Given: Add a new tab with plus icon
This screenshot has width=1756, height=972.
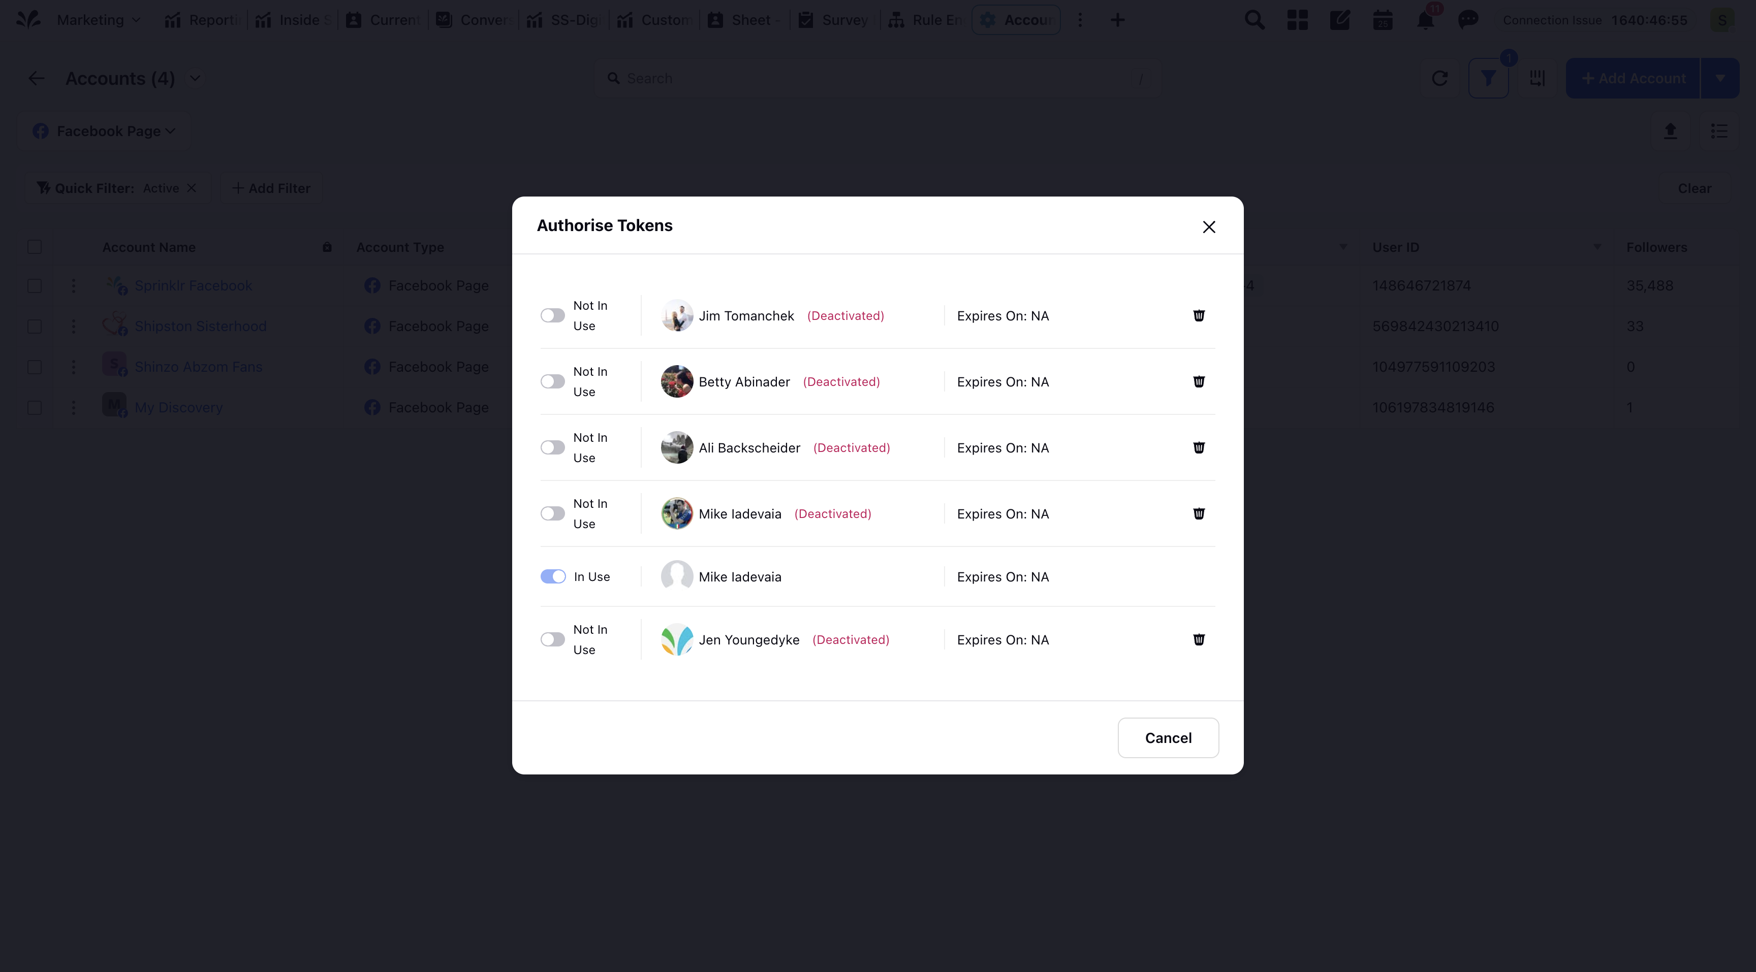Looking at the screenshot, I should (1117, 20).
